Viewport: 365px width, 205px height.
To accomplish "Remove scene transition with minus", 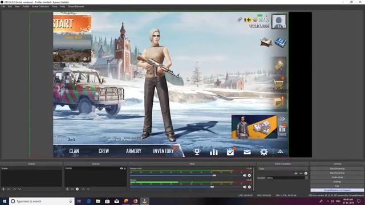I will [301, 173].
